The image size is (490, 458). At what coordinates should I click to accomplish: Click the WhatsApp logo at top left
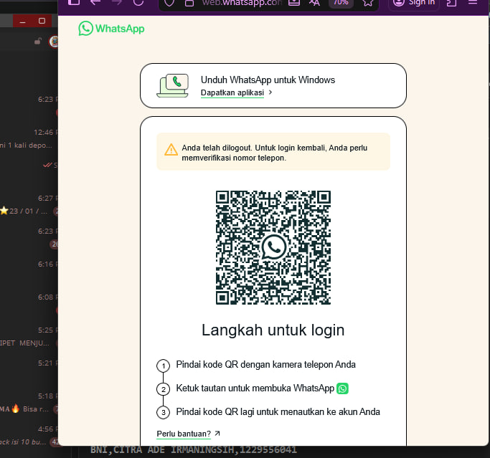[x=111, y=29]
